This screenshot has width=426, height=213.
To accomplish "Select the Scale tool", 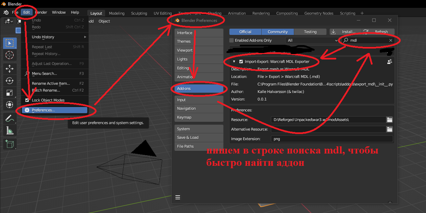I will point(10,93).
